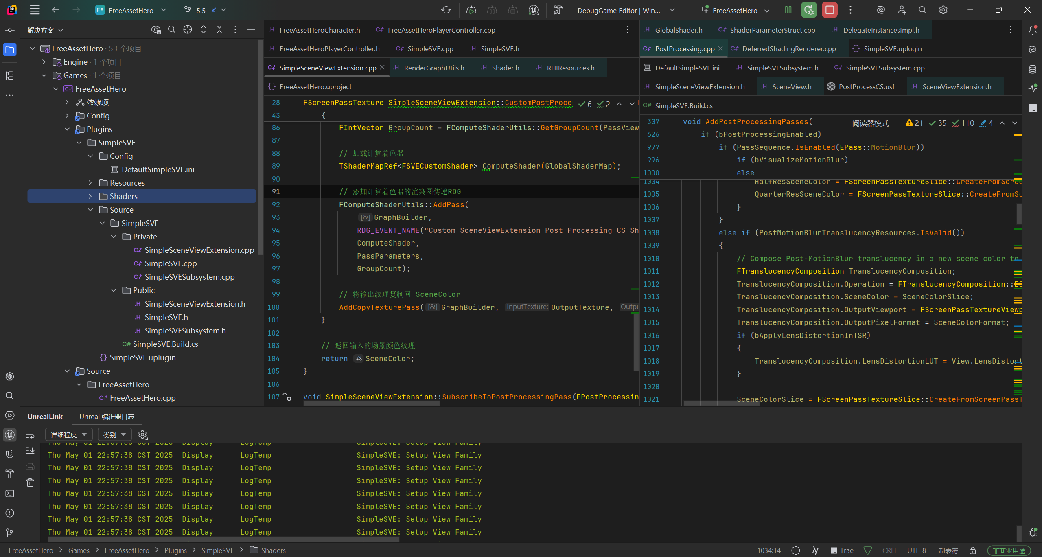The width and height of the screenshot is (1042, 557).
Task: Select SimpleSVESubsystem.cpp in tree
Action: pos(190,277)
